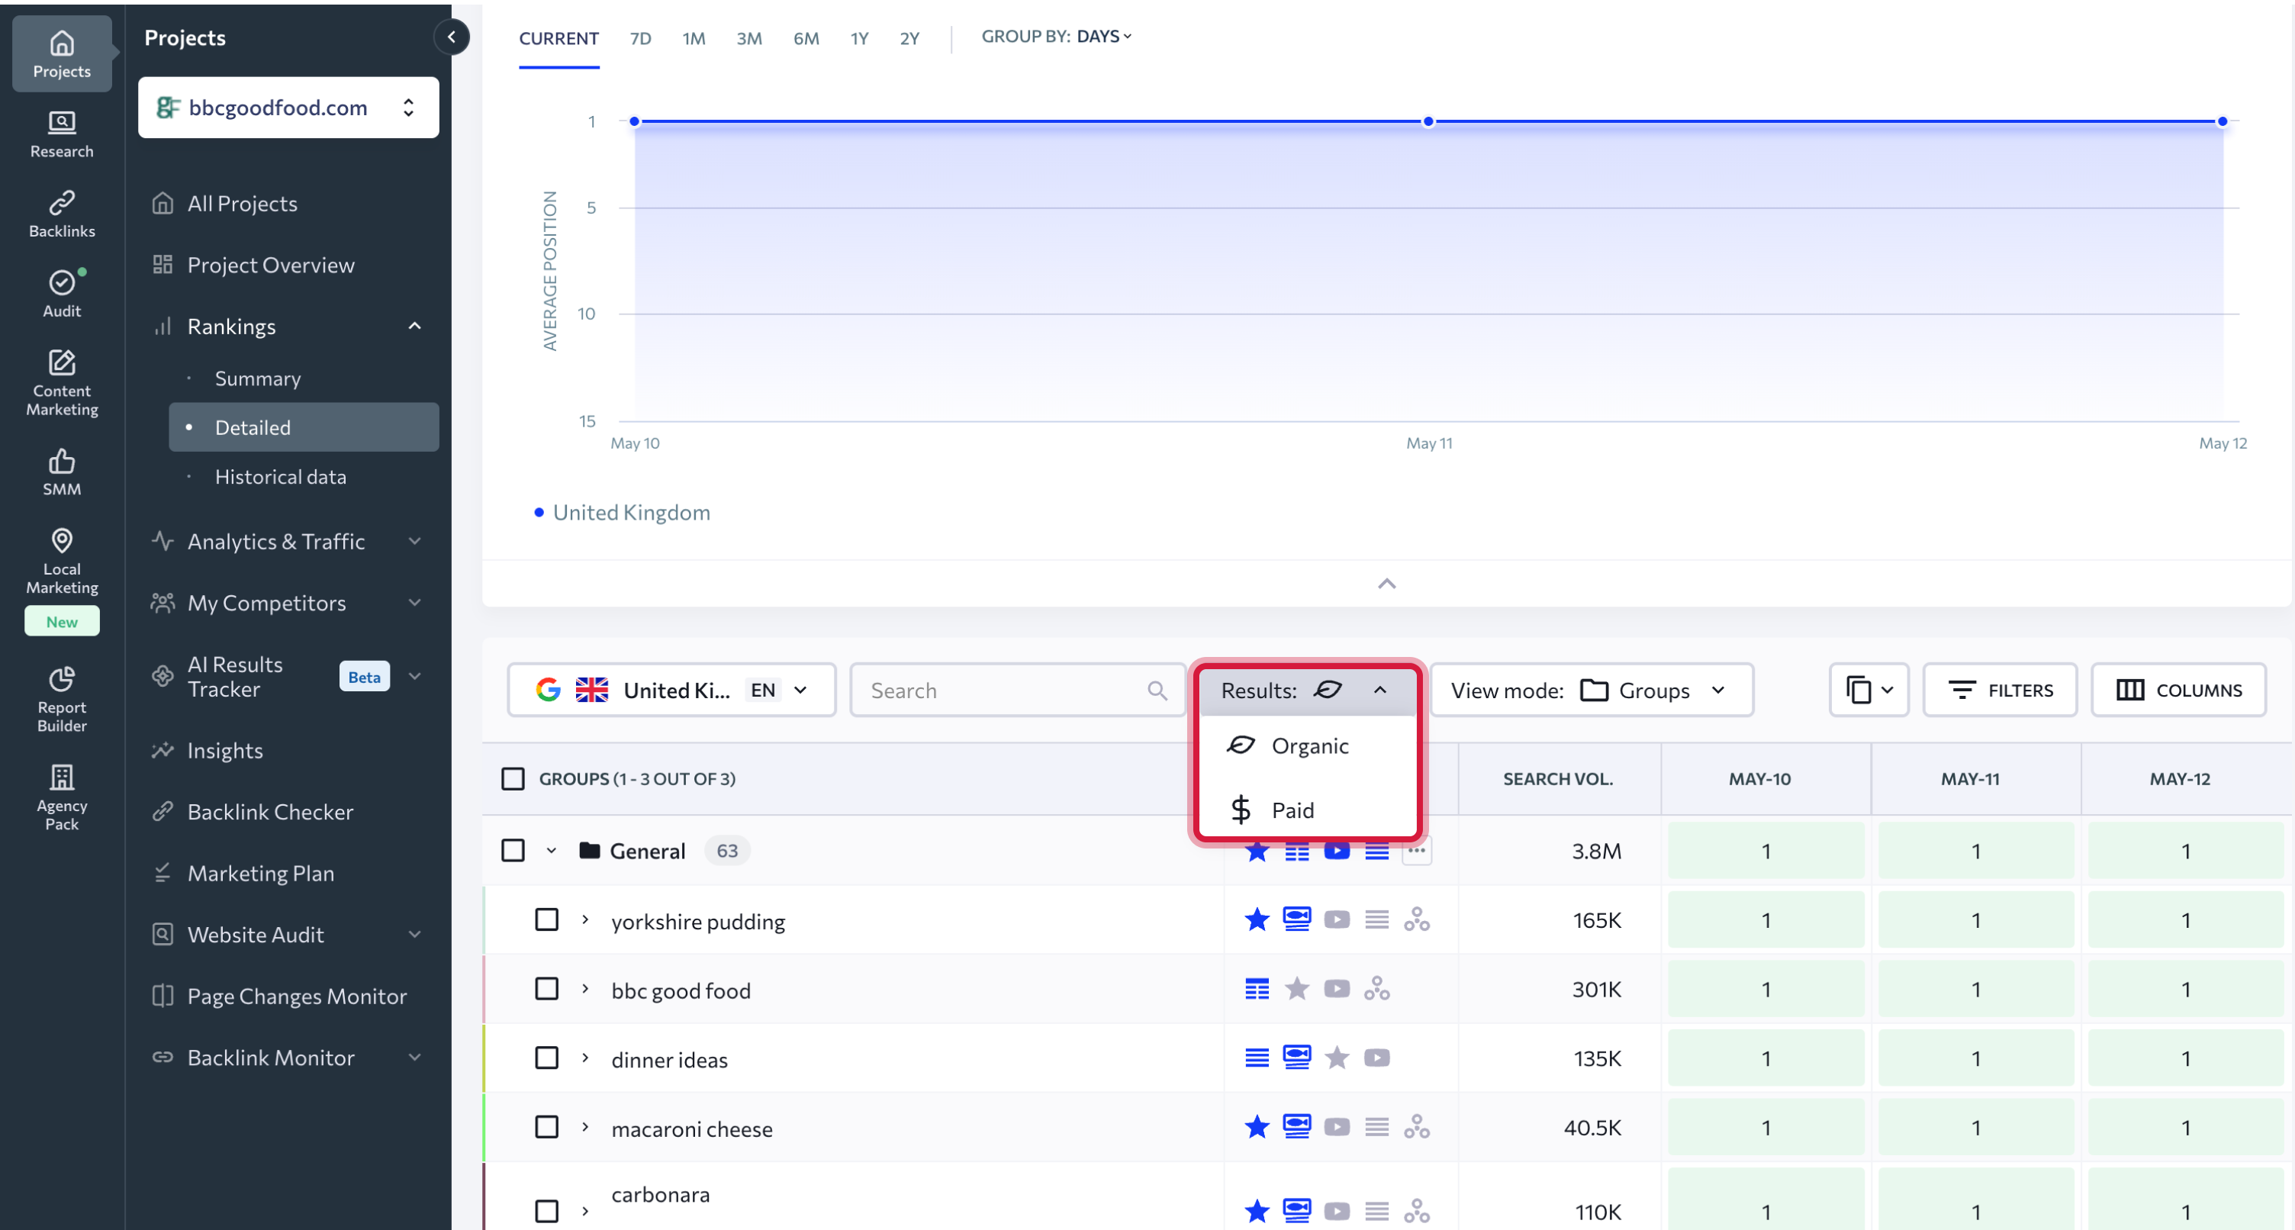Image resolution: width=2295 pixels, height=1230 pixels.
Task: Switch to the 1Y time range tab
Action: tap(859, 38)
